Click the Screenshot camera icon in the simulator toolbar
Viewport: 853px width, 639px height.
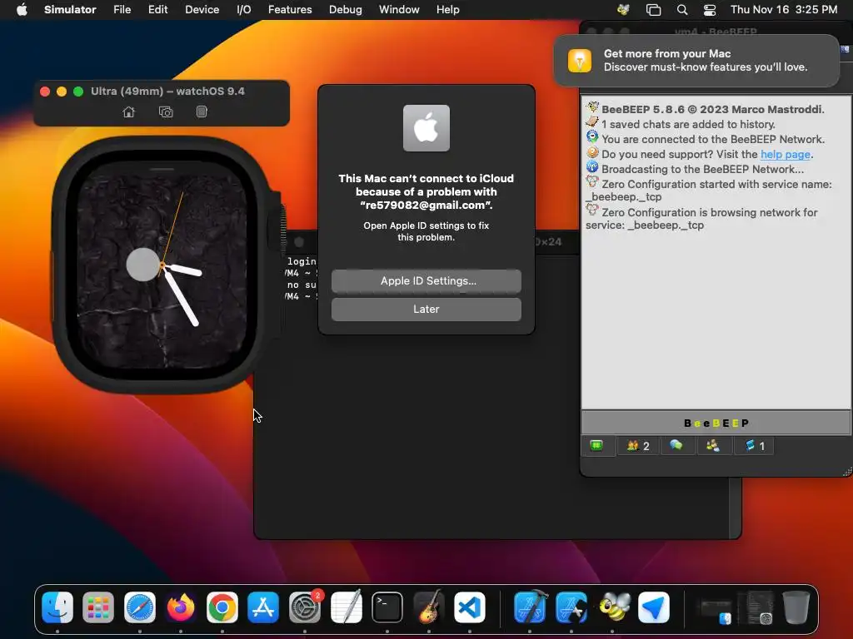click(x=166, y=112)
